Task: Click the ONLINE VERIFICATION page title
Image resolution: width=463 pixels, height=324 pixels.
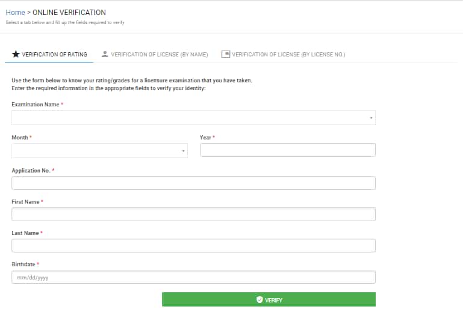Action: tap(69, 13)
